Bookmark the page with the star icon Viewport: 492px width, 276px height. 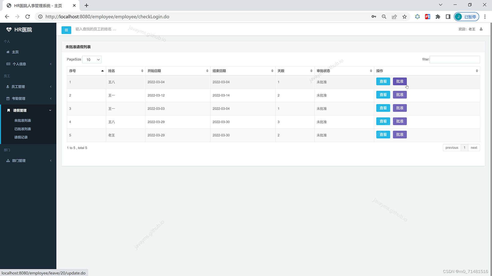coord(405,17)
